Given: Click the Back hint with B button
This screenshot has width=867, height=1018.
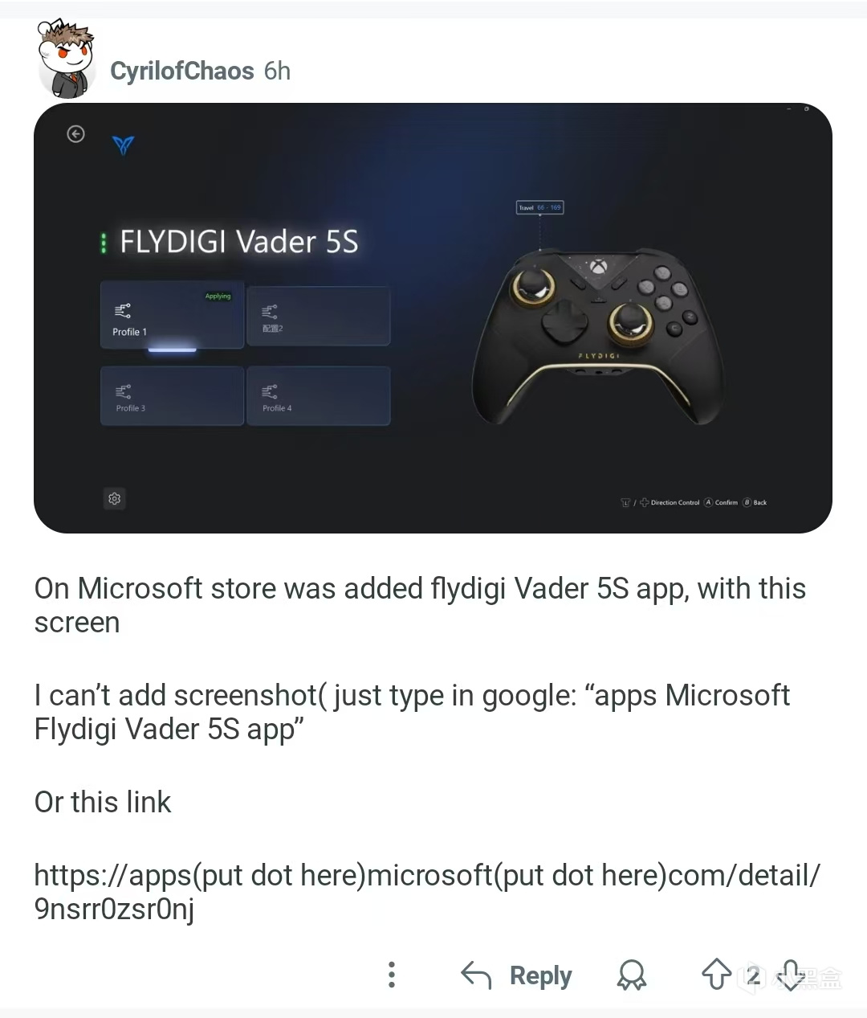Looking at the screenshot, I should pyautogui.click(x=755, y=502).
